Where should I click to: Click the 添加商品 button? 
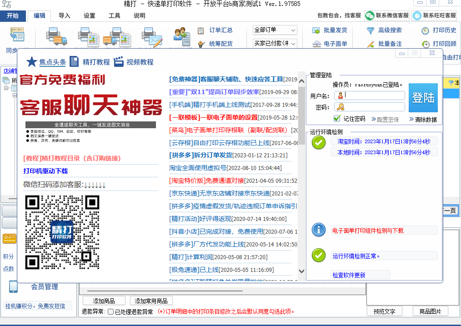(104, 301)
